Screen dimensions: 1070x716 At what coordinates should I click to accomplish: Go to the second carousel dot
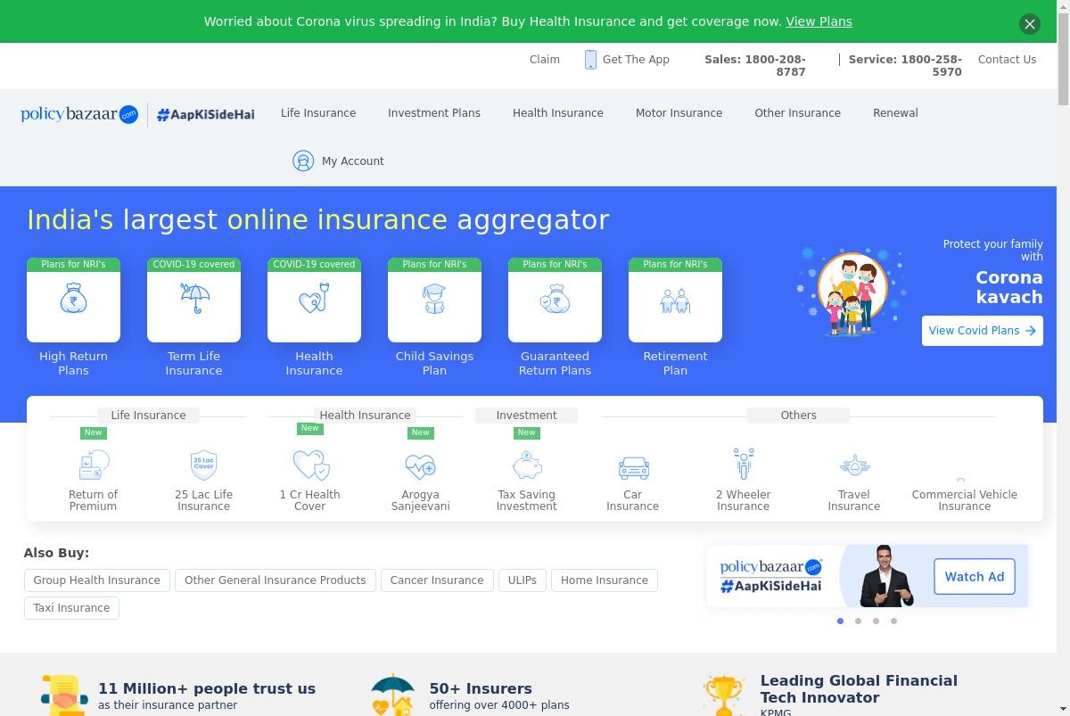click(858, 621)
